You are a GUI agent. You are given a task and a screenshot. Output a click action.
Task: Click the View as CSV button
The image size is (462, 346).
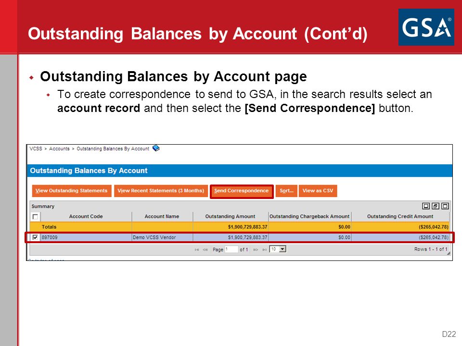tap(318, 191)
